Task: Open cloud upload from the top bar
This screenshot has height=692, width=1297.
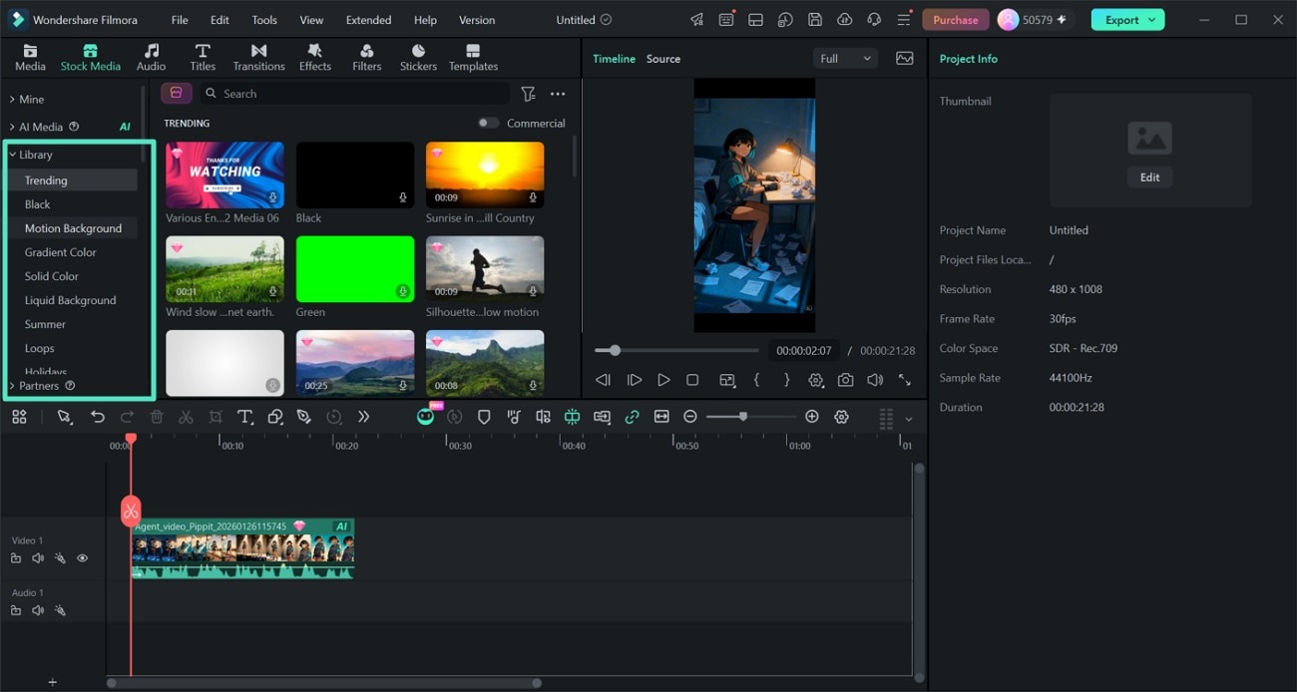Action: pos(845,20)
